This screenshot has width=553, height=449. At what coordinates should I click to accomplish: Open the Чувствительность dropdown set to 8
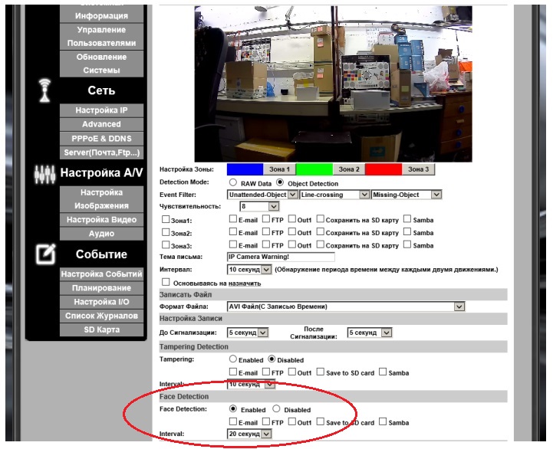coord(259,207)
